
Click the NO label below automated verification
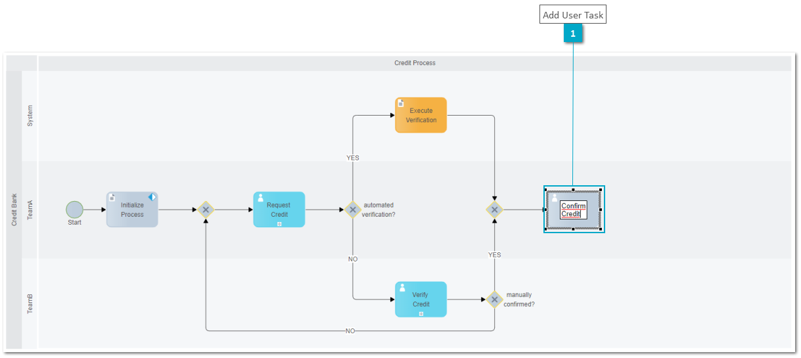click(x=353, y=259)
